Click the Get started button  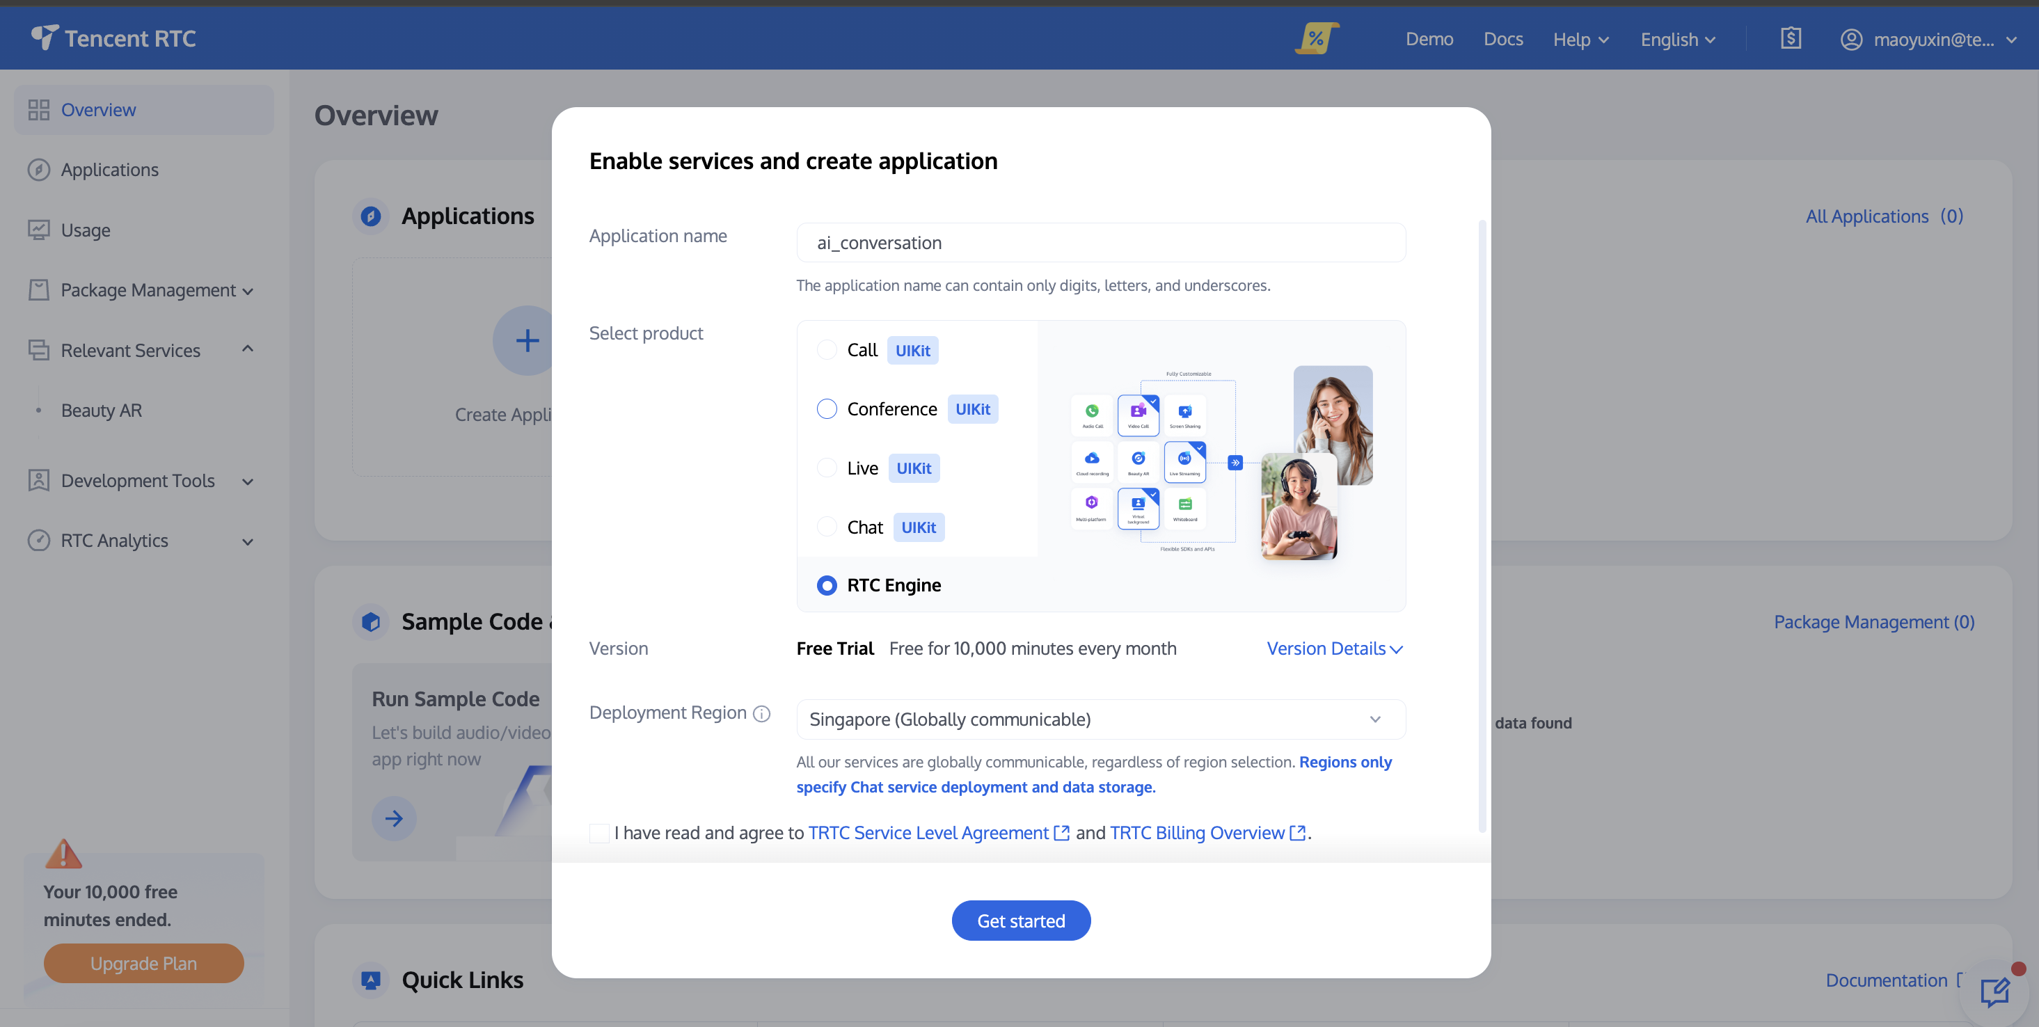pos(1021,921)
